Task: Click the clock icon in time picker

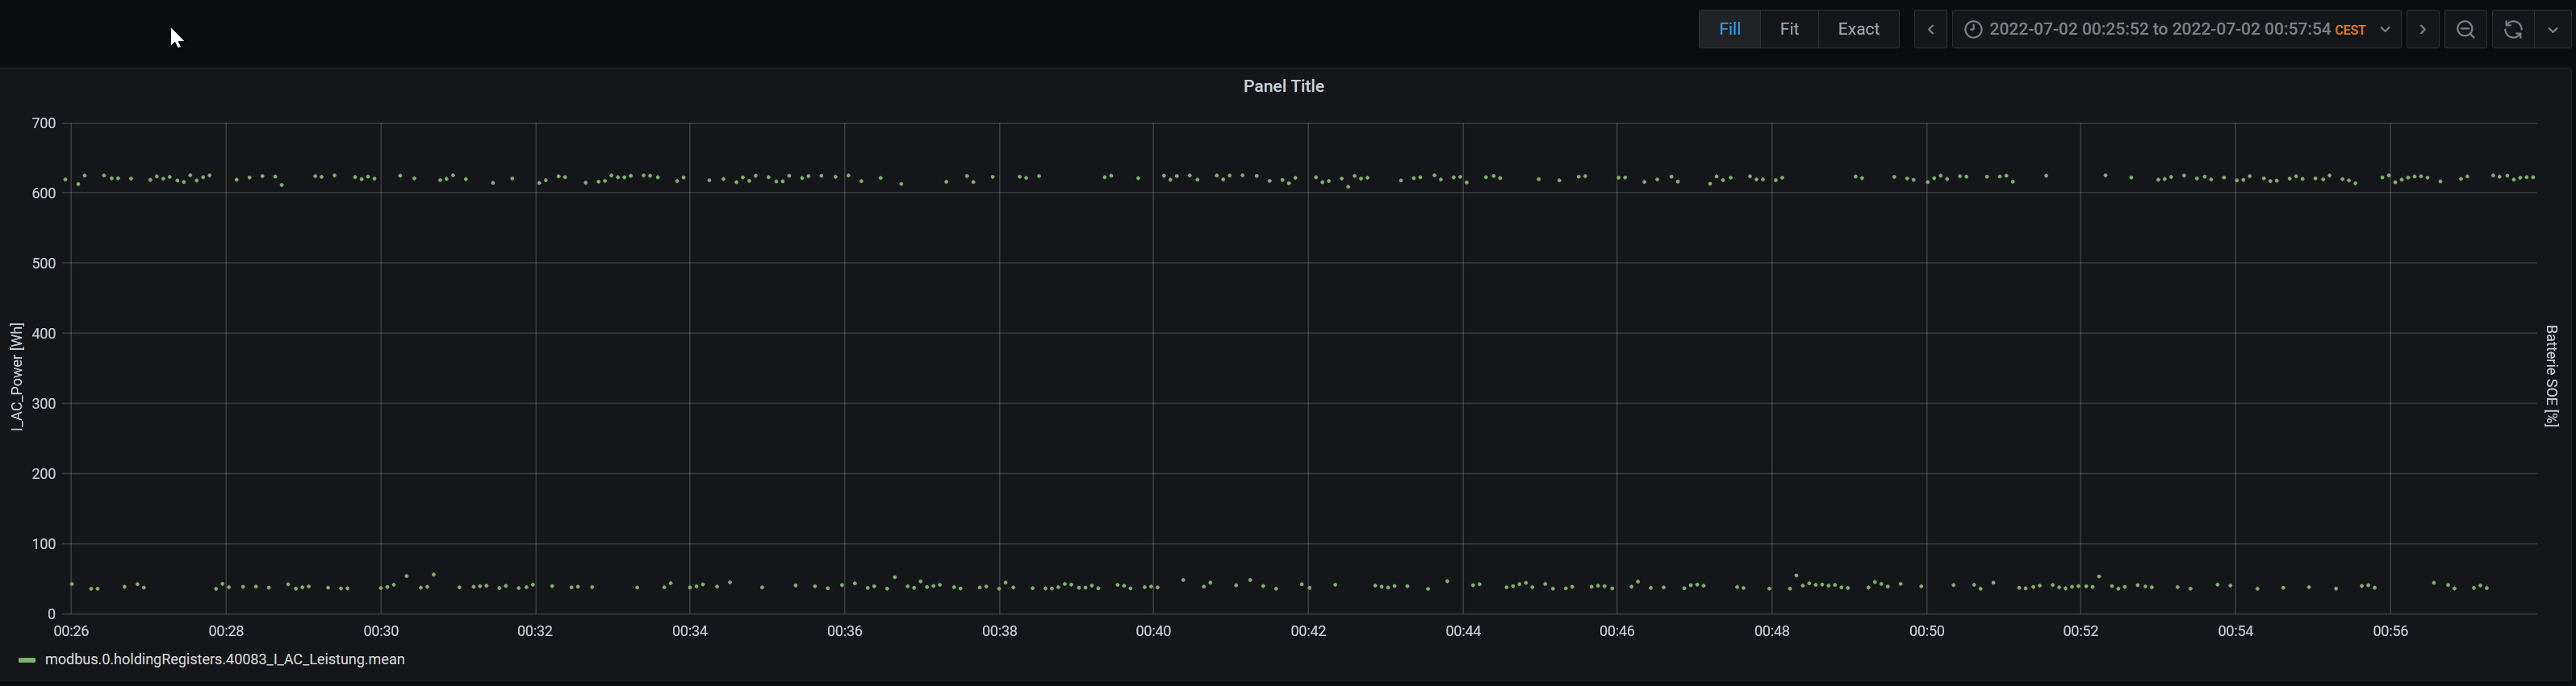Action: point(1973,30)
